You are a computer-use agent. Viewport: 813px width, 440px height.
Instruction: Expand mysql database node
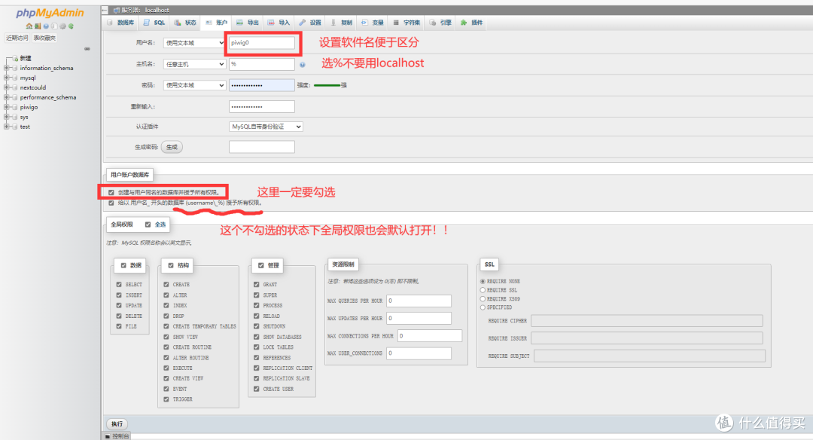point(6,78)
